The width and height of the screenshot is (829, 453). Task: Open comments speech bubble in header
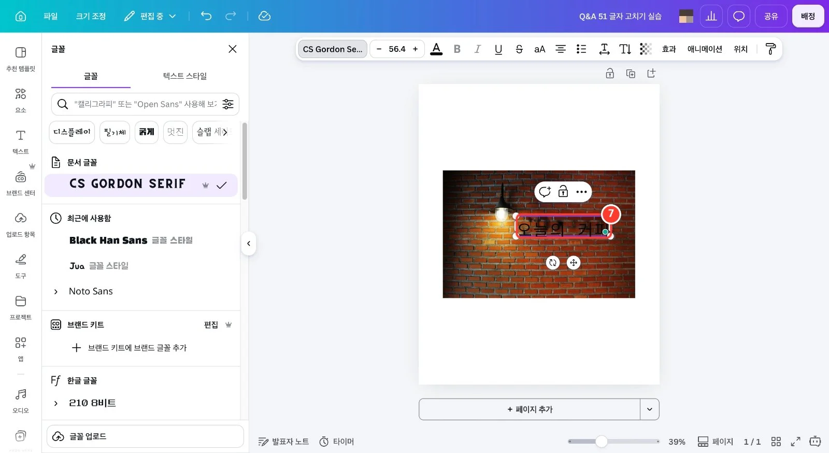click(739, 16)
